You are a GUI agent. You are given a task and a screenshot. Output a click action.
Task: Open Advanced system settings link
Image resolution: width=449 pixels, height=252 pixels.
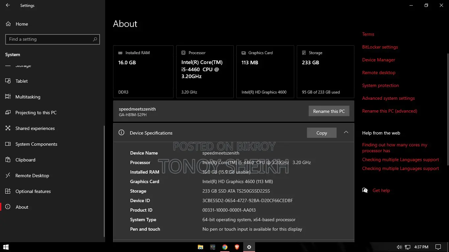[389, 98]
